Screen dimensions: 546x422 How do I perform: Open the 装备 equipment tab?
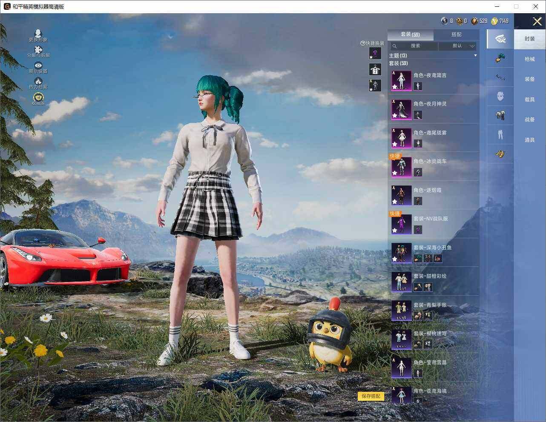pyautogui.click(x=529, y=79)
